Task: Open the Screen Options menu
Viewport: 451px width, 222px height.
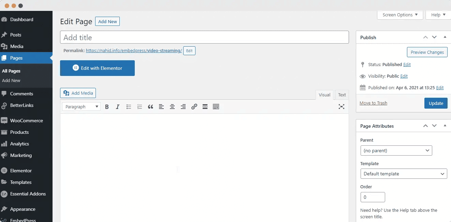Action: coord(400,15)
